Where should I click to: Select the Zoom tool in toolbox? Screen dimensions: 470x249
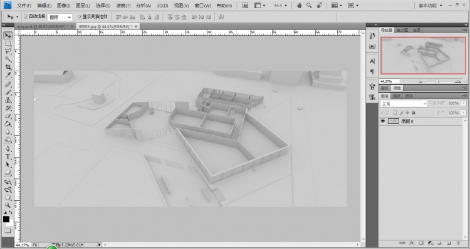click(x=8, y=205)
